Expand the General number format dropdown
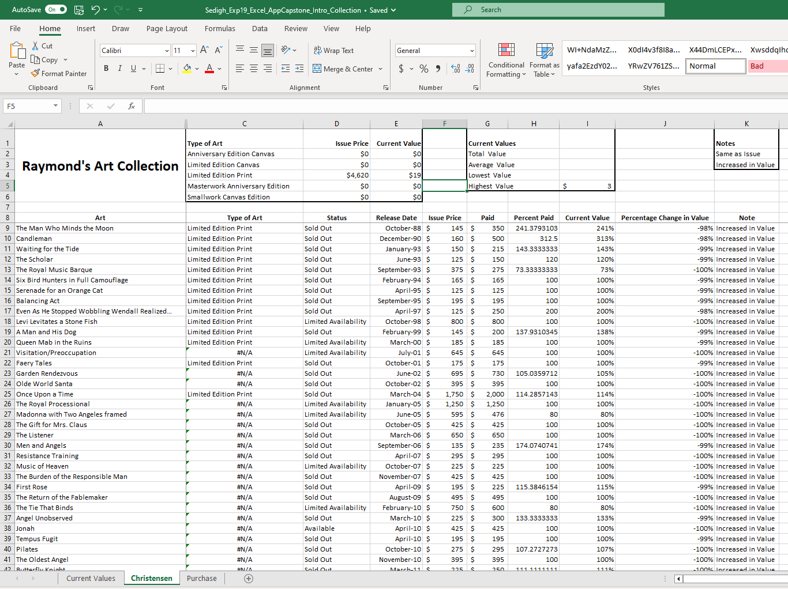This screenshot has width=788, height=589. [x=472, y=51]
